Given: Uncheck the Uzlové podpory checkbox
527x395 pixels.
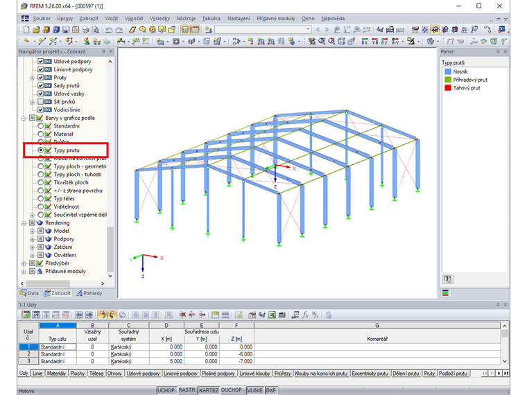Looking at the screenshot, I should [x=41, y=62].
